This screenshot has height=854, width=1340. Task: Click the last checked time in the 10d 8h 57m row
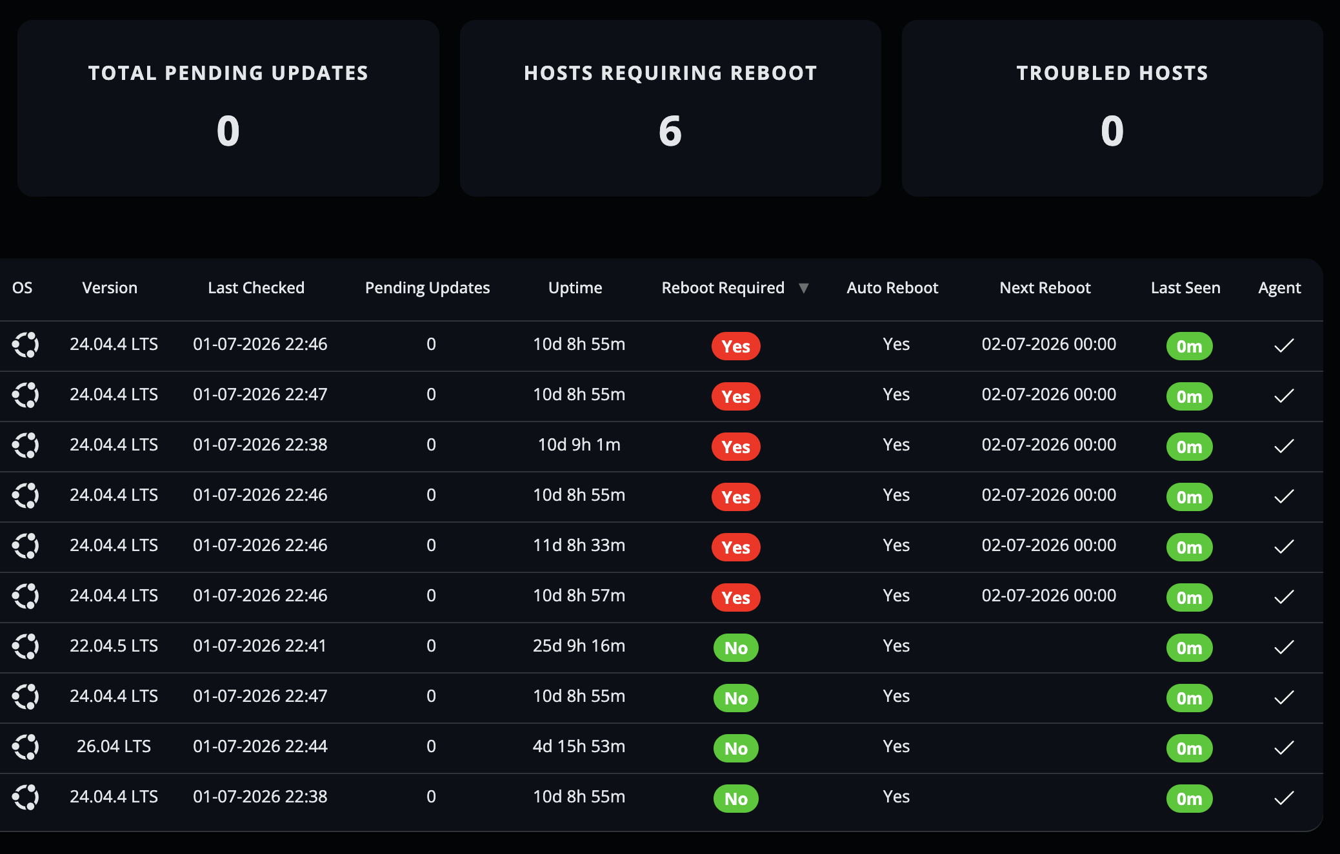pos(260,596)
